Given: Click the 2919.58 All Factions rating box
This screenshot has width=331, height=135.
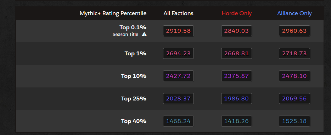Looking at the screenshot, I should pos(178,31).
